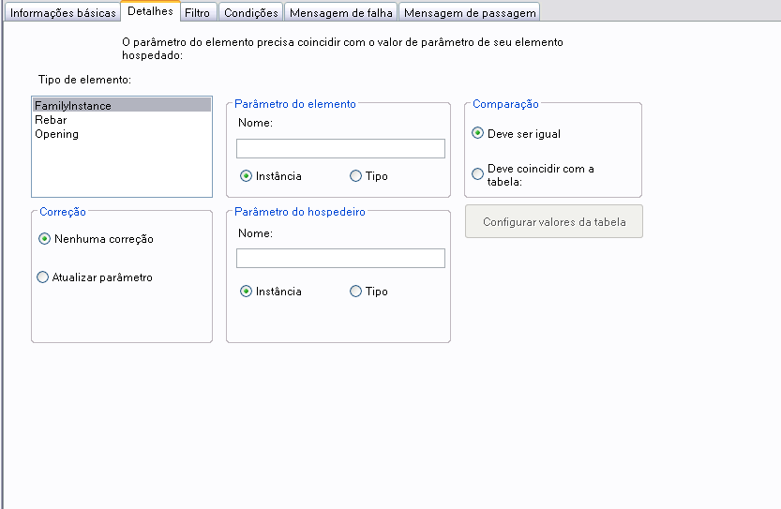
Task: Switch to the Condições tab
Action: point(250,13)
